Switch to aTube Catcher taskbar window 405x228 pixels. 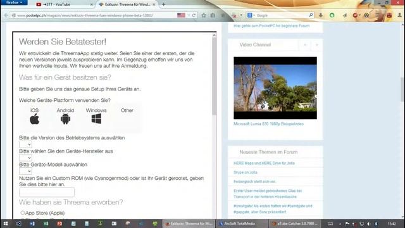(x=294, y=224)
